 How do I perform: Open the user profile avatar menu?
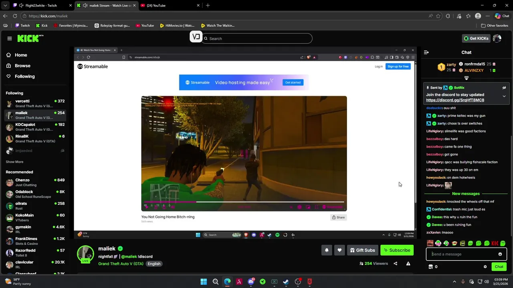pos(497,38)
